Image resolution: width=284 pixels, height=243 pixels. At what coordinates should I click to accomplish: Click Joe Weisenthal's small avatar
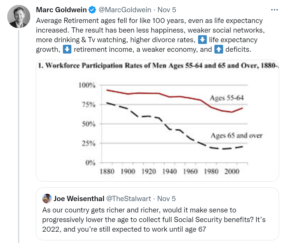(x=47, y=199)
